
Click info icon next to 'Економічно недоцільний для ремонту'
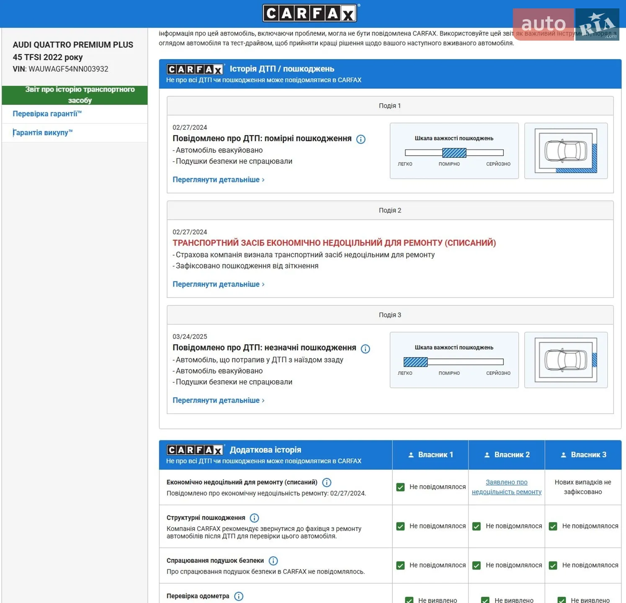(327, 482)
